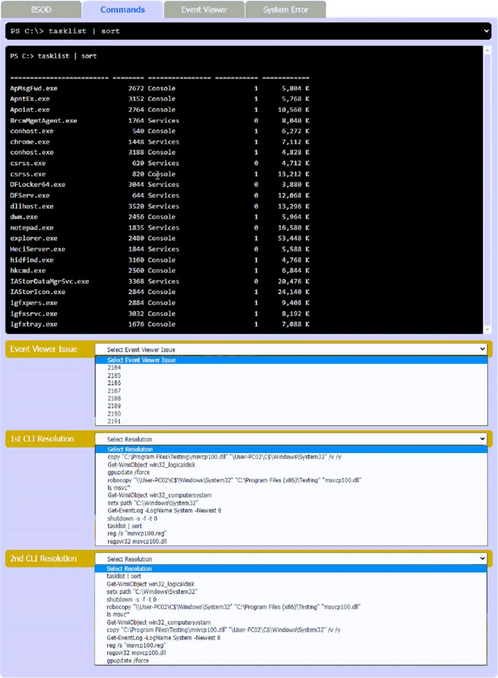This screenshot has width=498, height=678.
Task: Pick event ID 2186 in the list
Action: coord(291,383)
